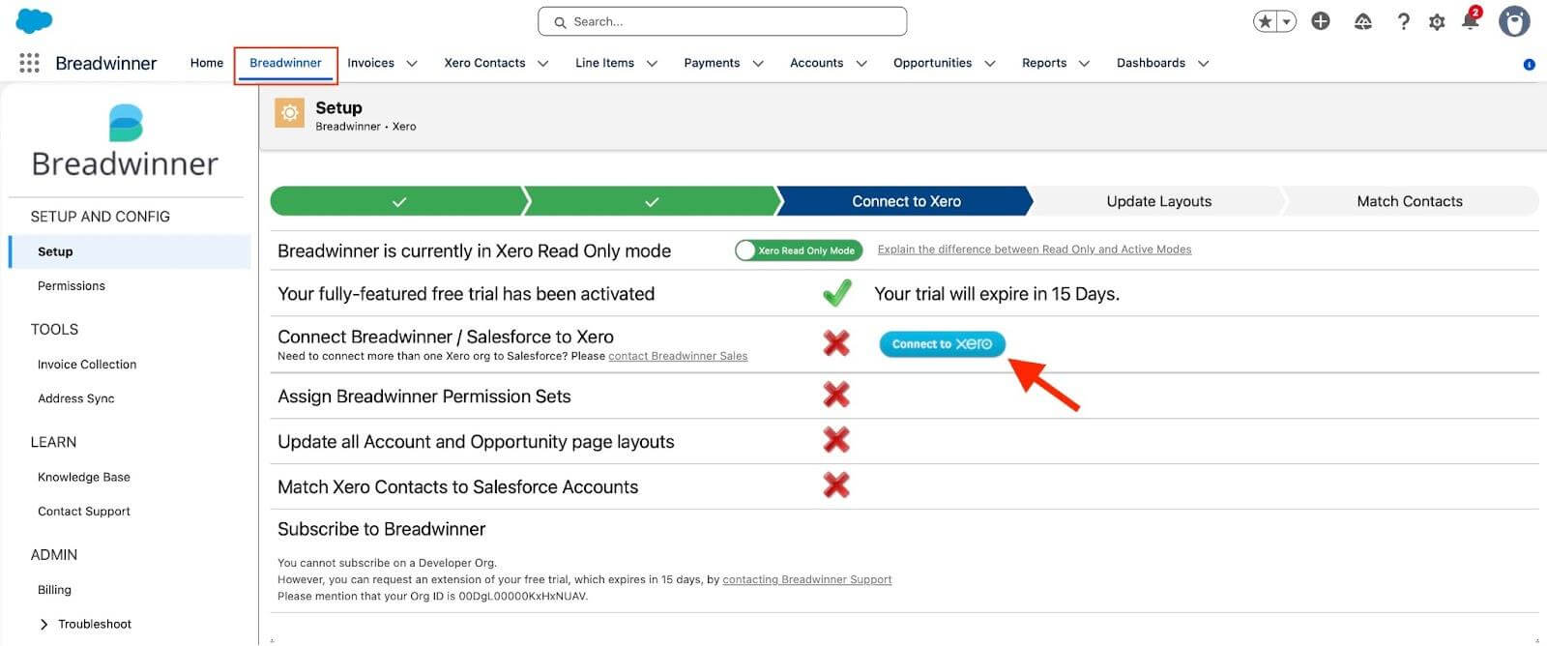
Task: Click the green checkmark for free trial
Action: point(837,293)
